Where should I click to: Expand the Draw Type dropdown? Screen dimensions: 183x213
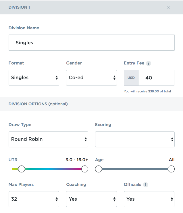48,139
